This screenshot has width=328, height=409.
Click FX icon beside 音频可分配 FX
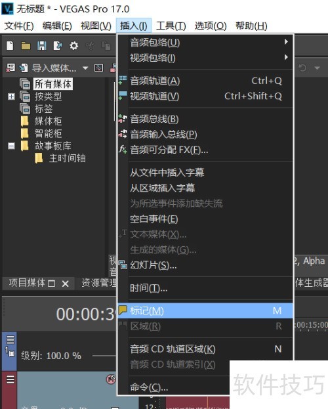click(x=123, y=150)
